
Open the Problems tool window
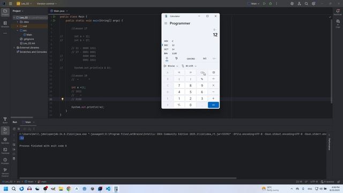(5, 161)
